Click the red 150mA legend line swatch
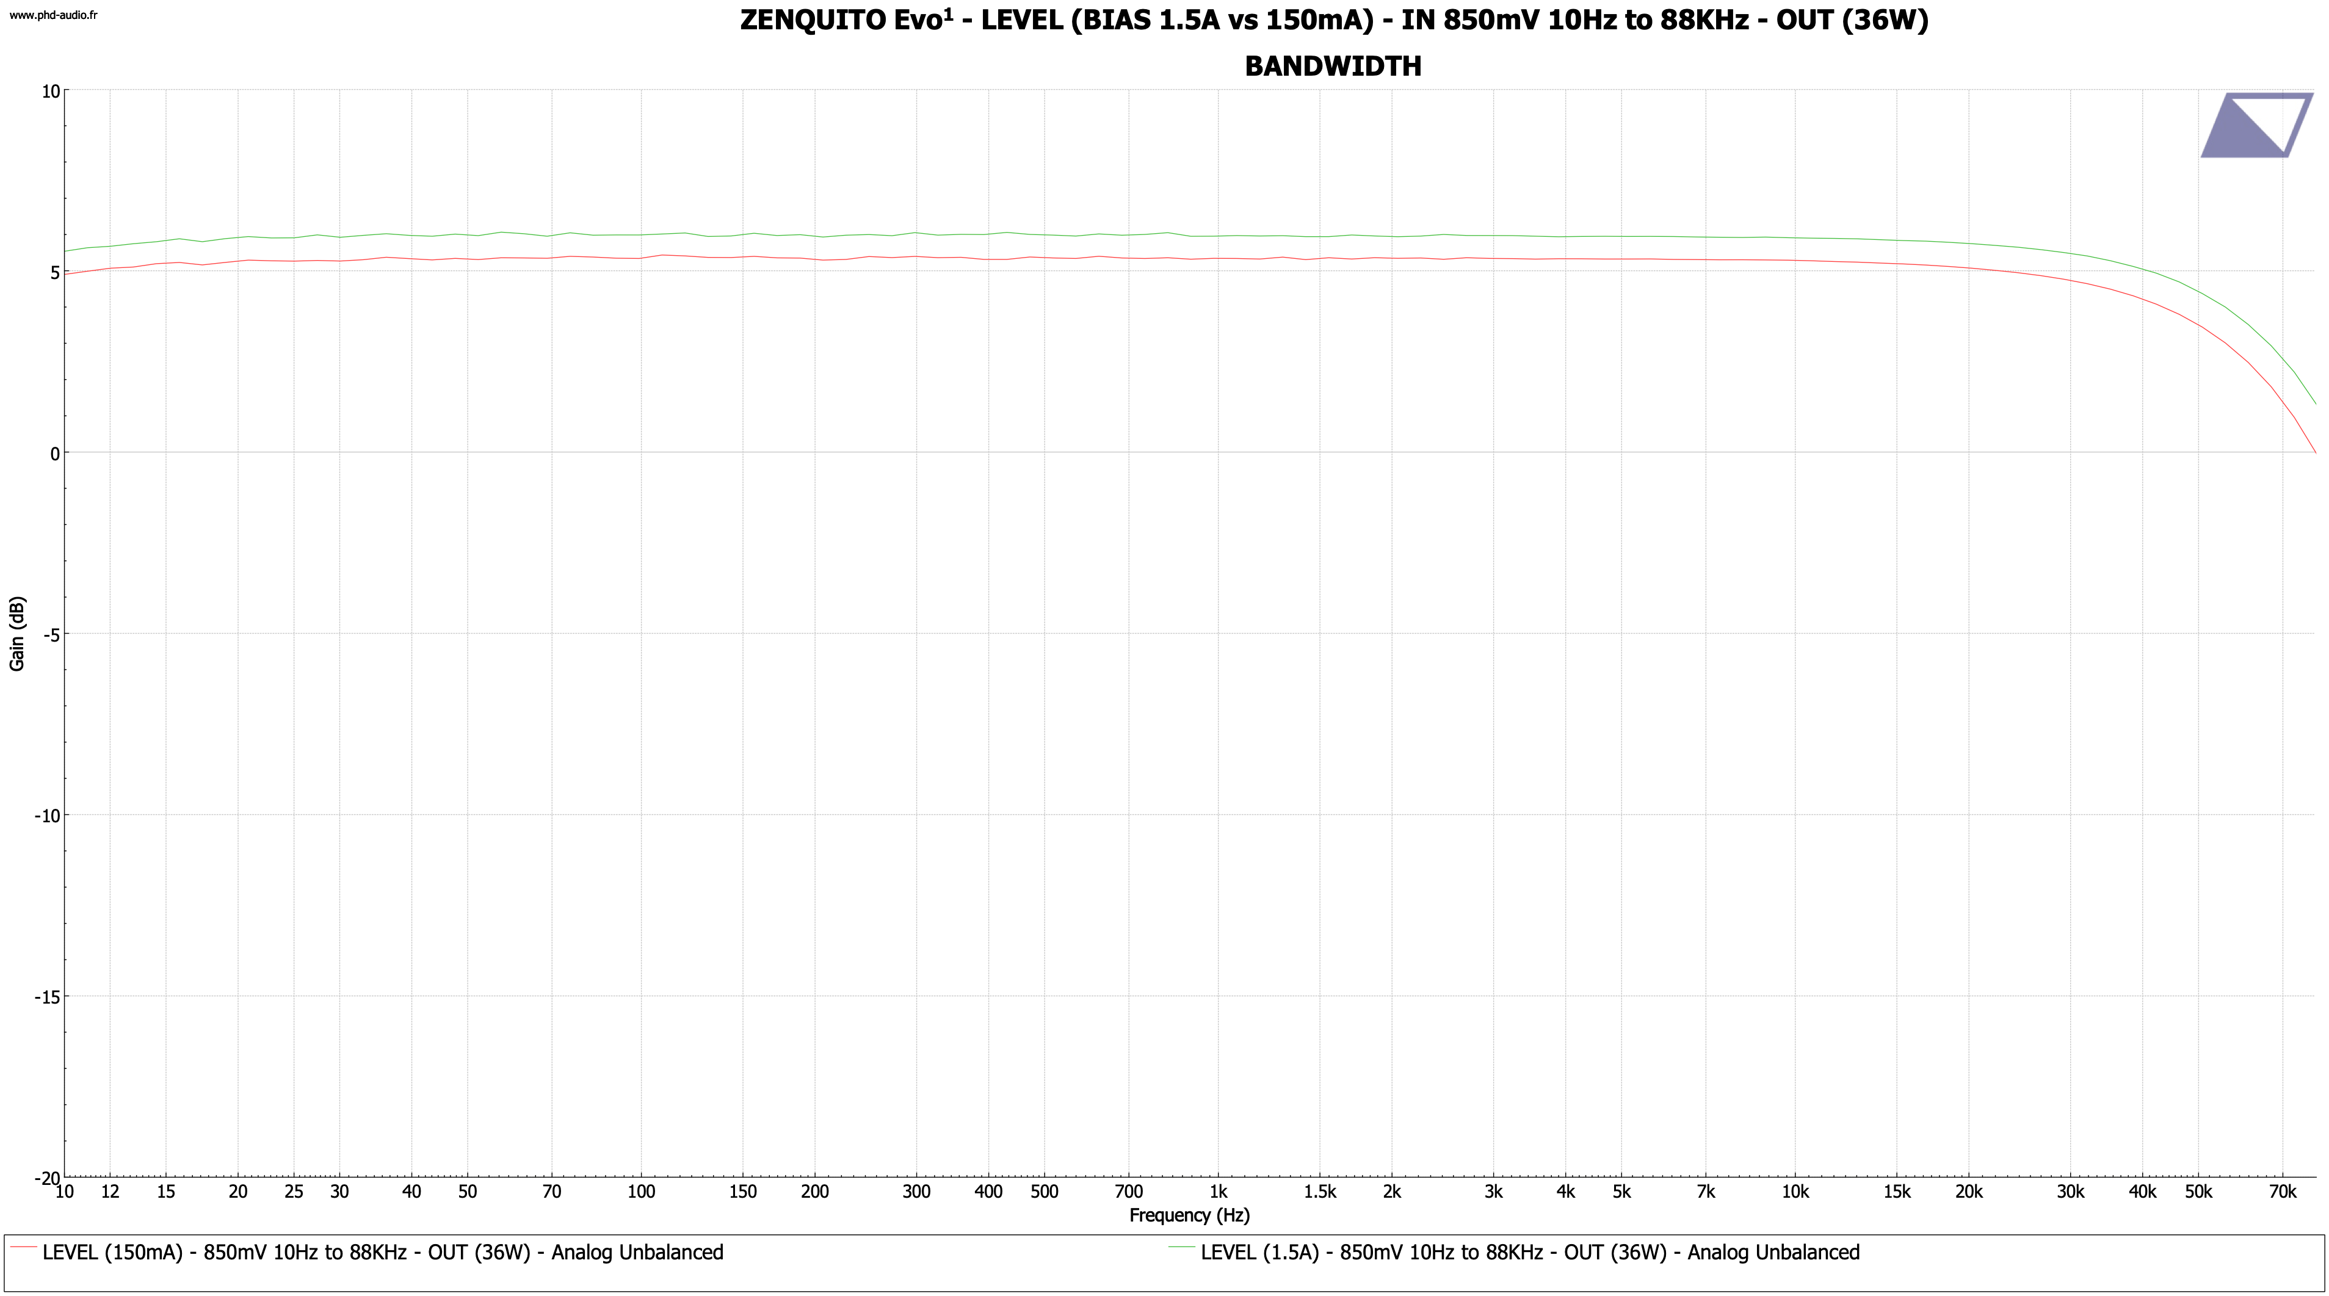Screen dimensions: 2329x1296 (24, 1248)
